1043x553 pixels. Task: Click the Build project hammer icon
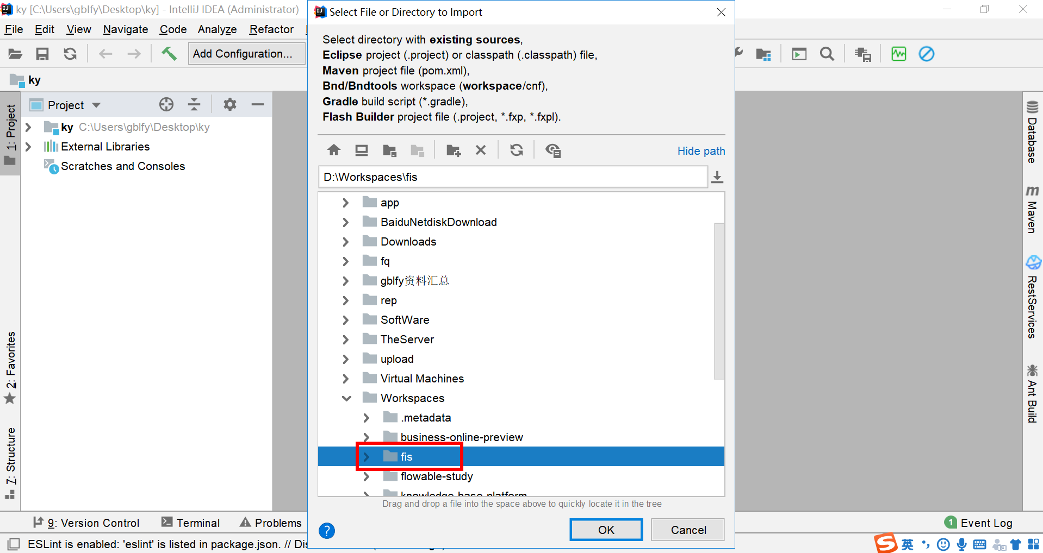pos(169,53)
